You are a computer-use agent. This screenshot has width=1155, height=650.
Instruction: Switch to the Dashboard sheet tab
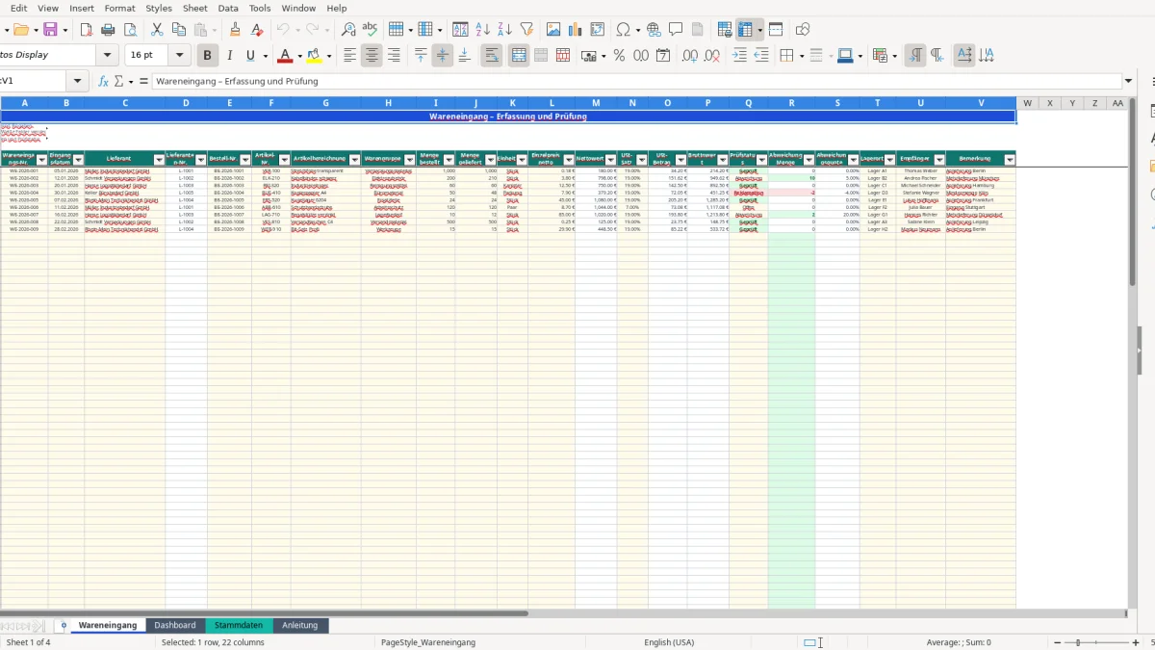pos(175,625)
